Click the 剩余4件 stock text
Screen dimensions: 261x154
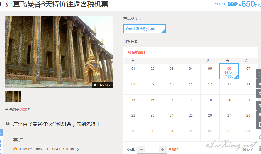tap(248, 149)
